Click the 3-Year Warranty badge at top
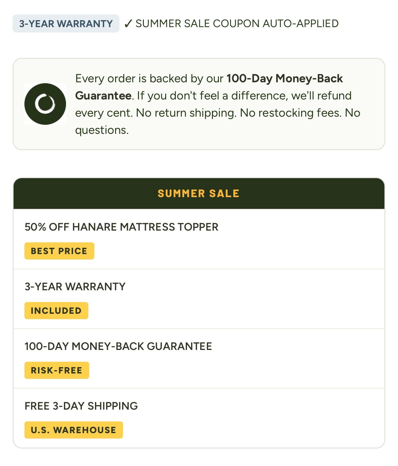 pos(66,24)
